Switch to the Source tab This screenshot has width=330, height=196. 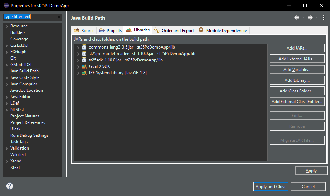(84, 31)
